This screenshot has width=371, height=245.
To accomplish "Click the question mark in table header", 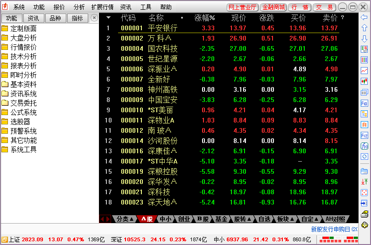I will 343,17.
